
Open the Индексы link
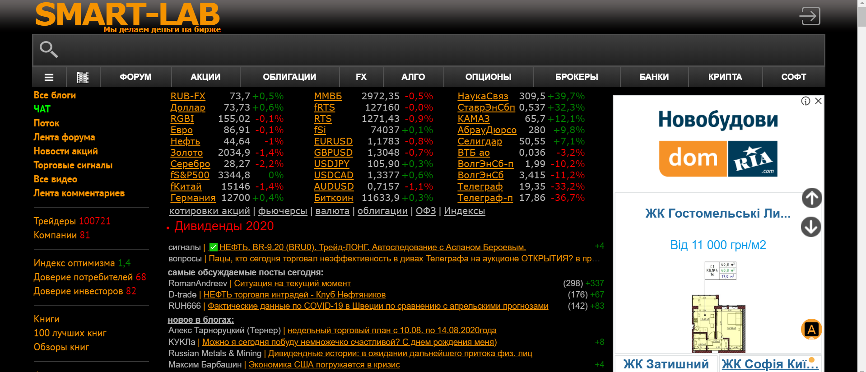(x=465, y=211)
